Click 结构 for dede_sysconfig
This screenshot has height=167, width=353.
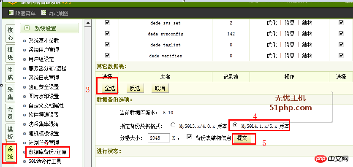coord(307,34)
